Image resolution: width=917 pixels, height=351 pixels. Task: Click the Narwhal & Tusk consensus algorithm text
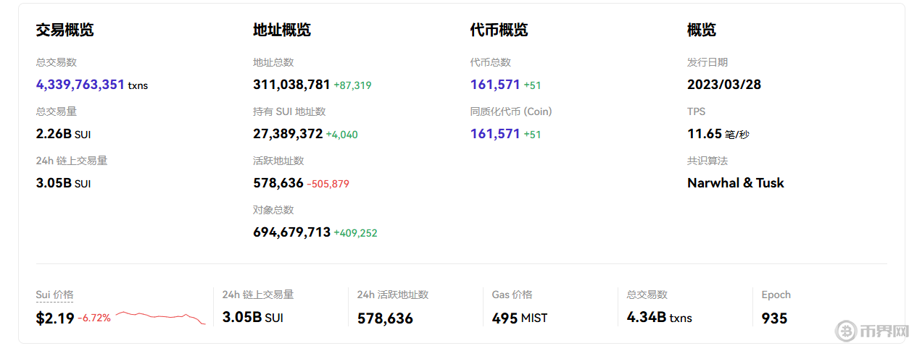coord(735,183)
